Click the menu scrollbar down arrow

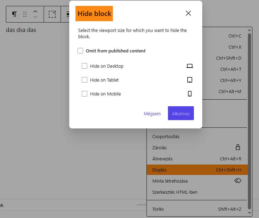tap(249, 213)
